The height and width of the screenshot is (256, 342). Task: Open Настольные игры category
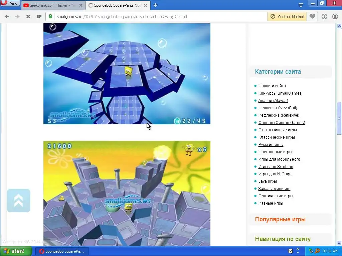[275, 152]
